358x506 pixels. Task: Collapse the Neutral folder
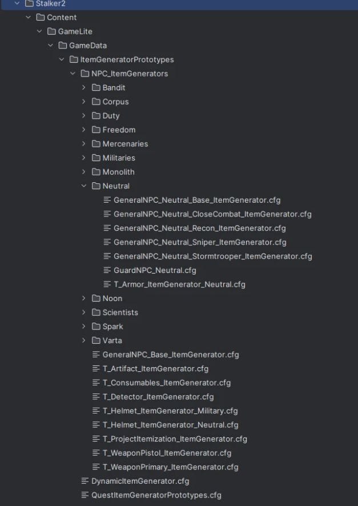point(83,186)
